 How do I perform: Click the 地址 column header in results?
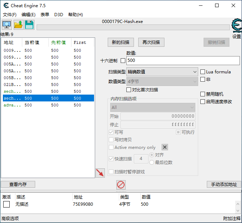pyautogui.click(x=12, y=42)
